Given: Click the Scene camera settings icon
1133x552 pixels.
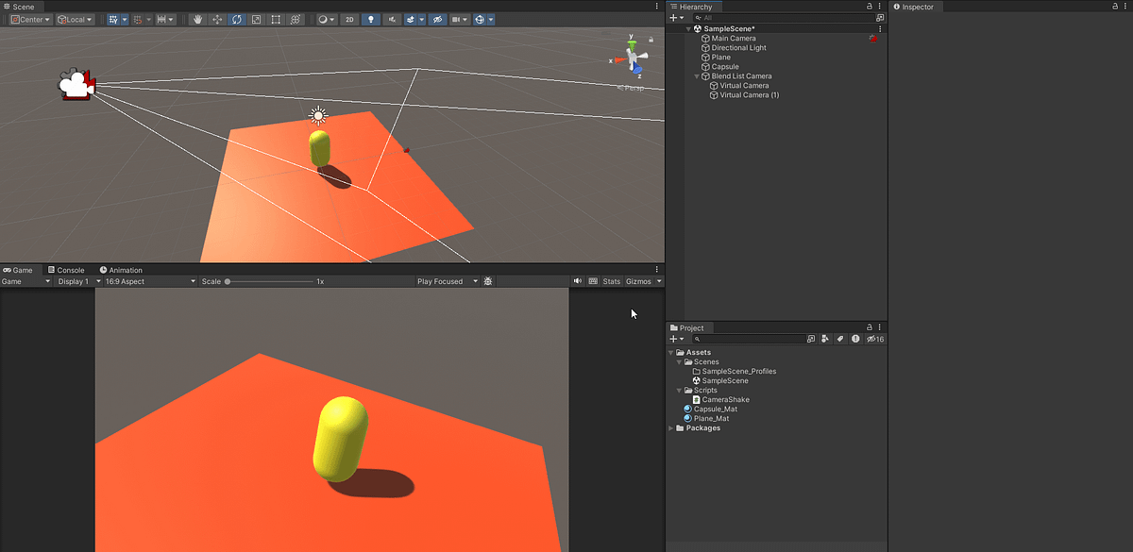Looking at the screenshot, I should (455, 19).
